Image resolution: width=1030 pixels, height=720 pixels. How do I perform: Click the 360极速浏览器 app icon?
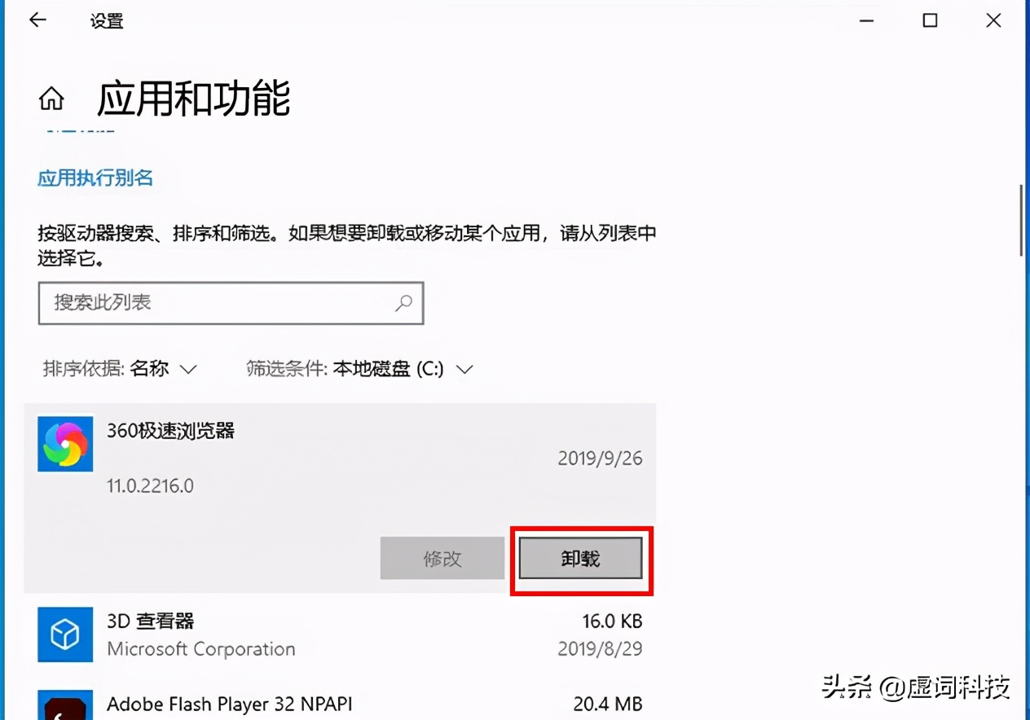pyautogui.click(x=64, y=444)
